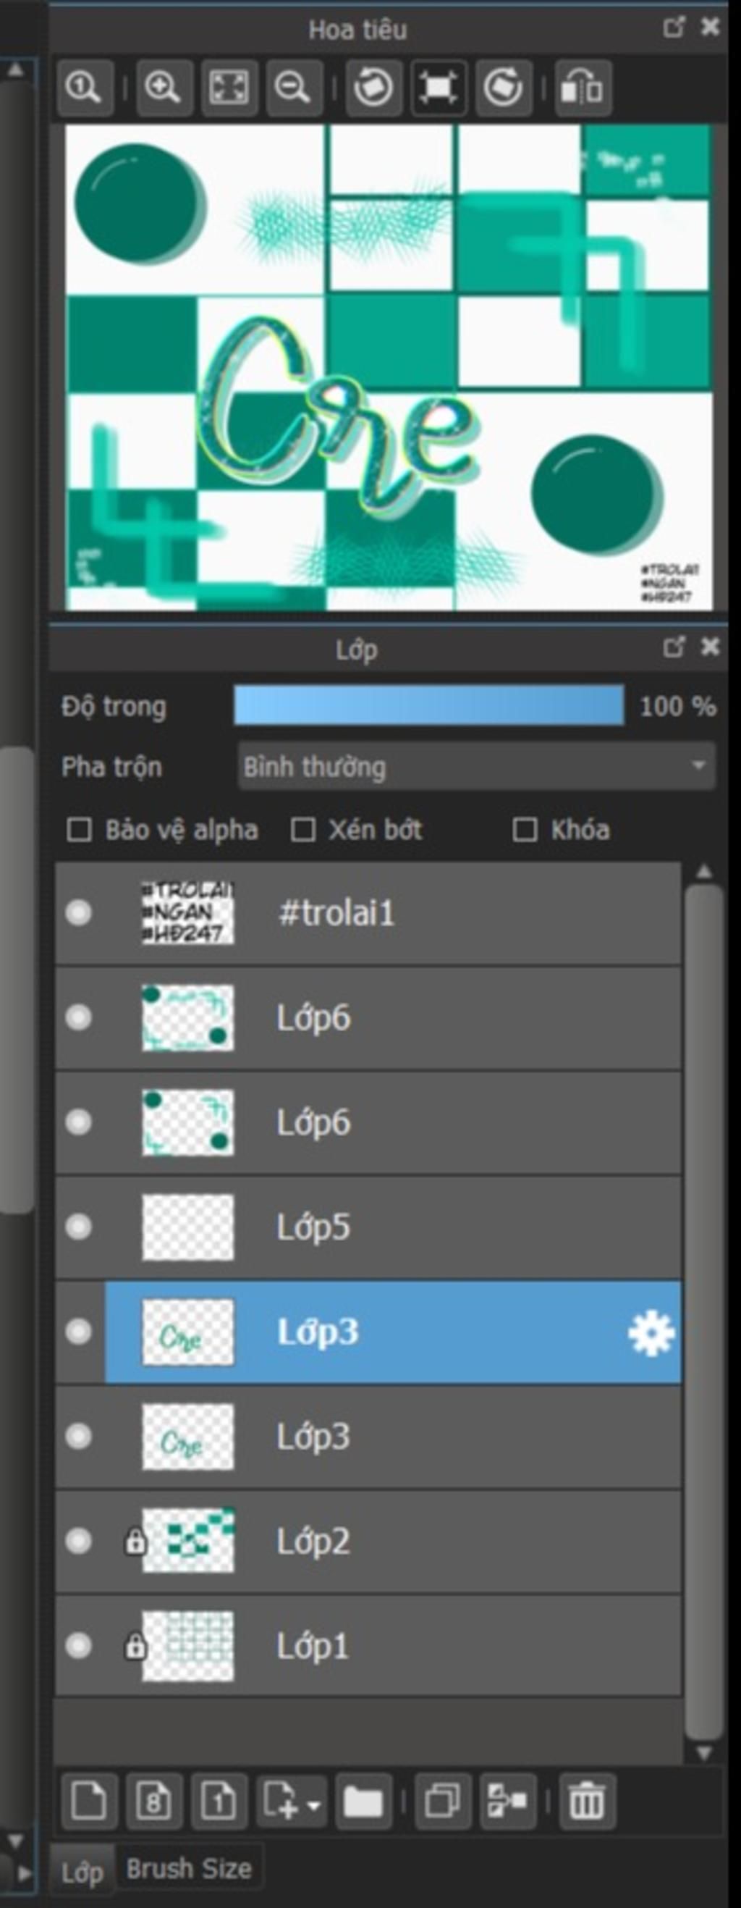Tick the Khóa lock checkbox
This screenshot has height=1908, width=741.
(x=525, y=830)
